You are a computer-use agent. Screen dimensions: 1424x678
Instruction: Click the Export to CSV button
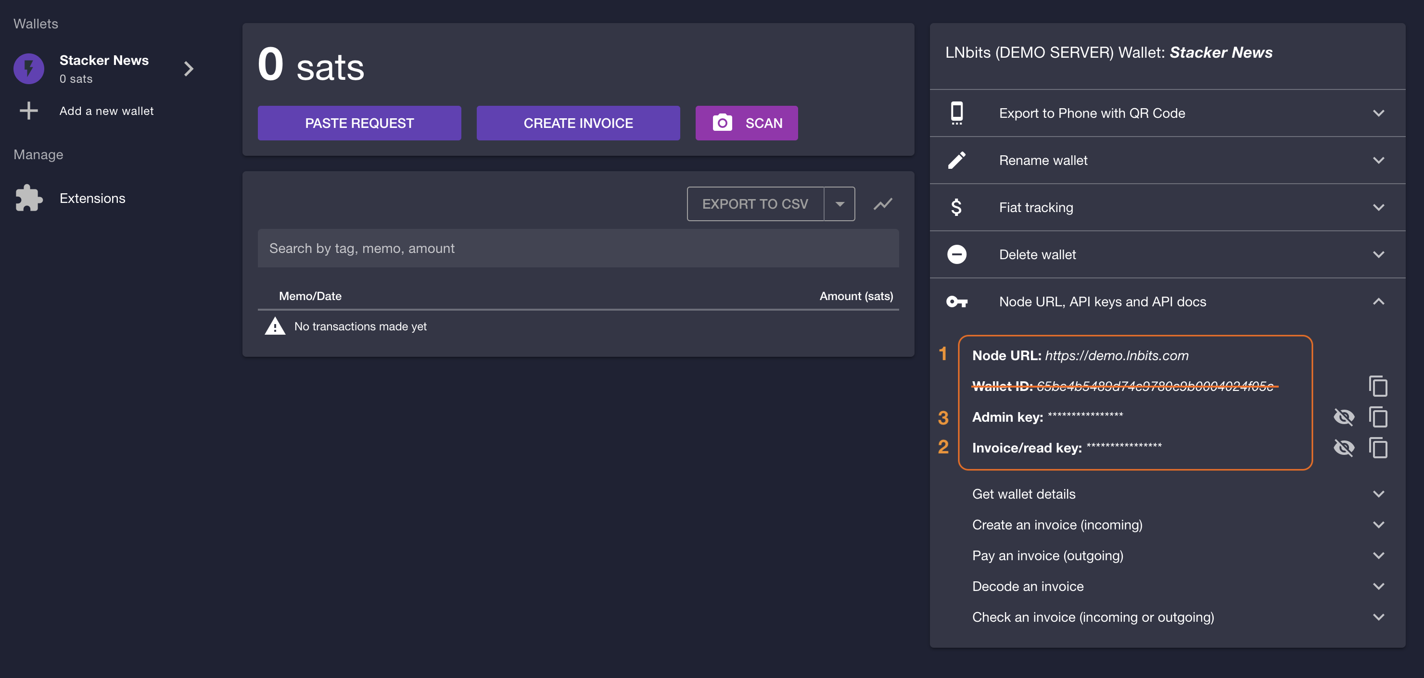pos(755,204)
